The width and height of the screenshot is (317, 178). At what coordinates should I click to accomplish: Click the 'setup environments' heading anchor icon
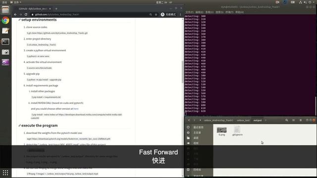point(20,20)
